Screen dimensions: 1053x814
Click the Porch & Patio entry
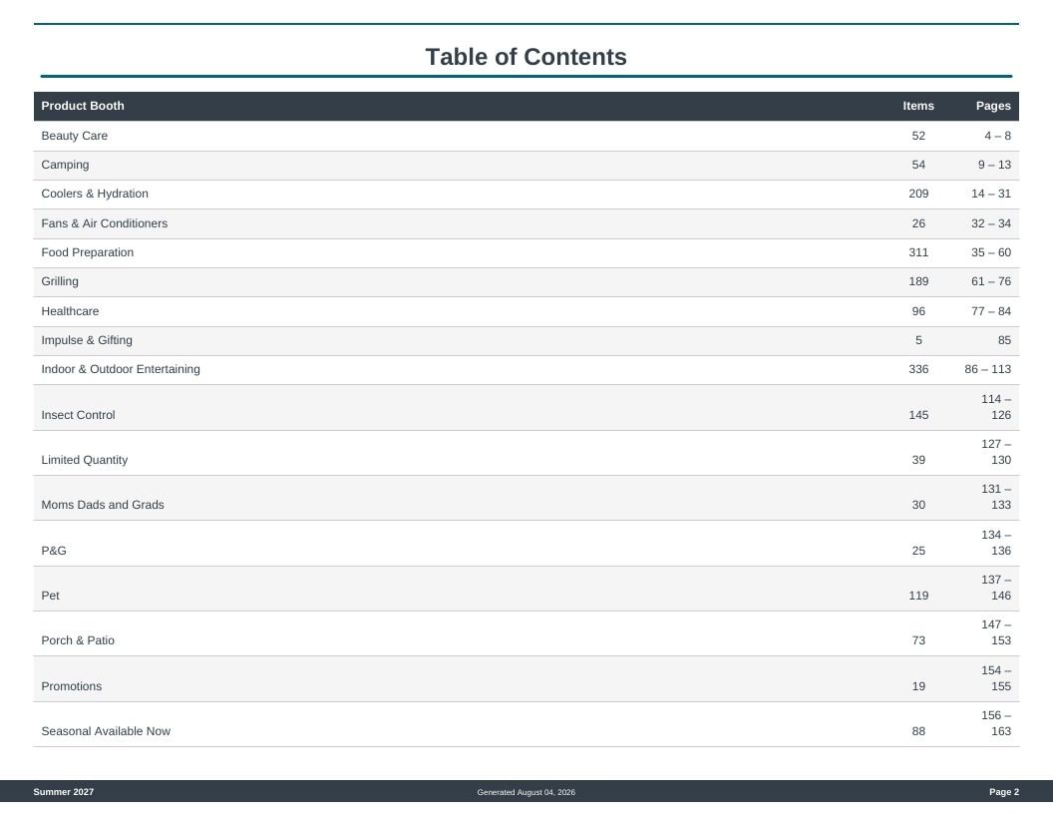[x=78, y=640]
